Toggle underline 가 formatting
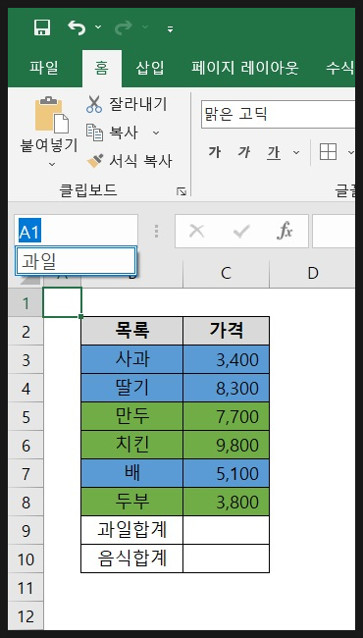363x638 pixels. 274,152
